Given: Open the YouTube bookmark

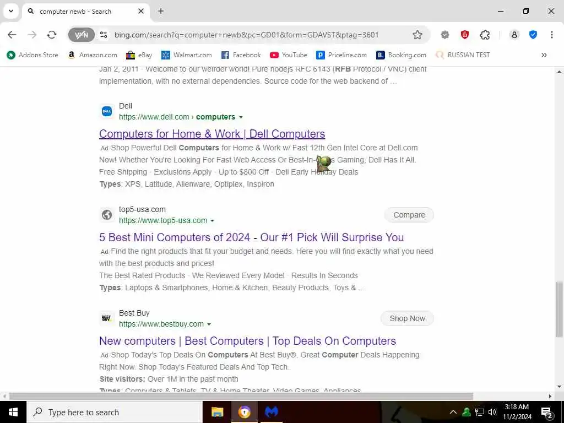Looking at the screenshot, I should pos(289,55).
